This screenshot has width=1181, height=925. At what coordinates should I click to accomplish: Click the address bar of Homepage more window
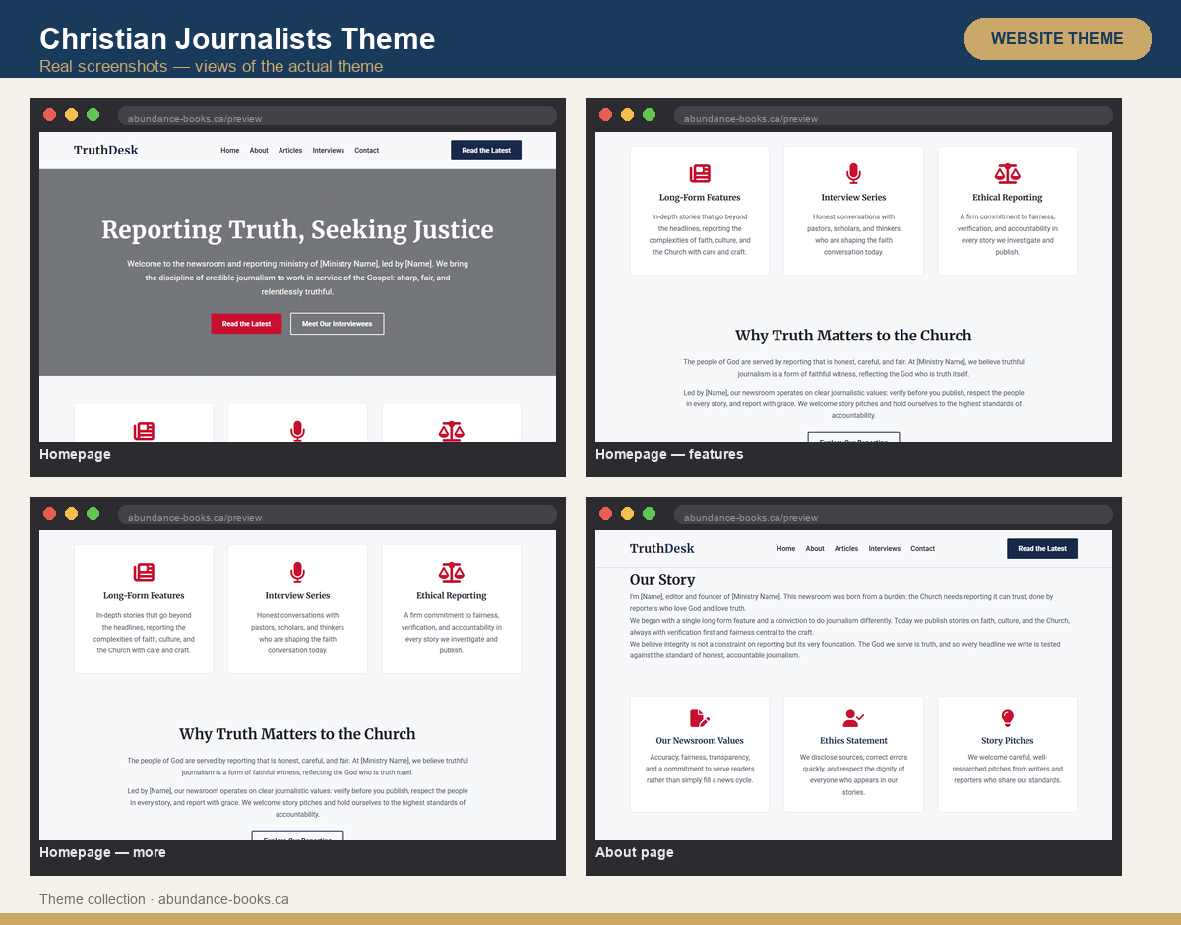[338, 515]
